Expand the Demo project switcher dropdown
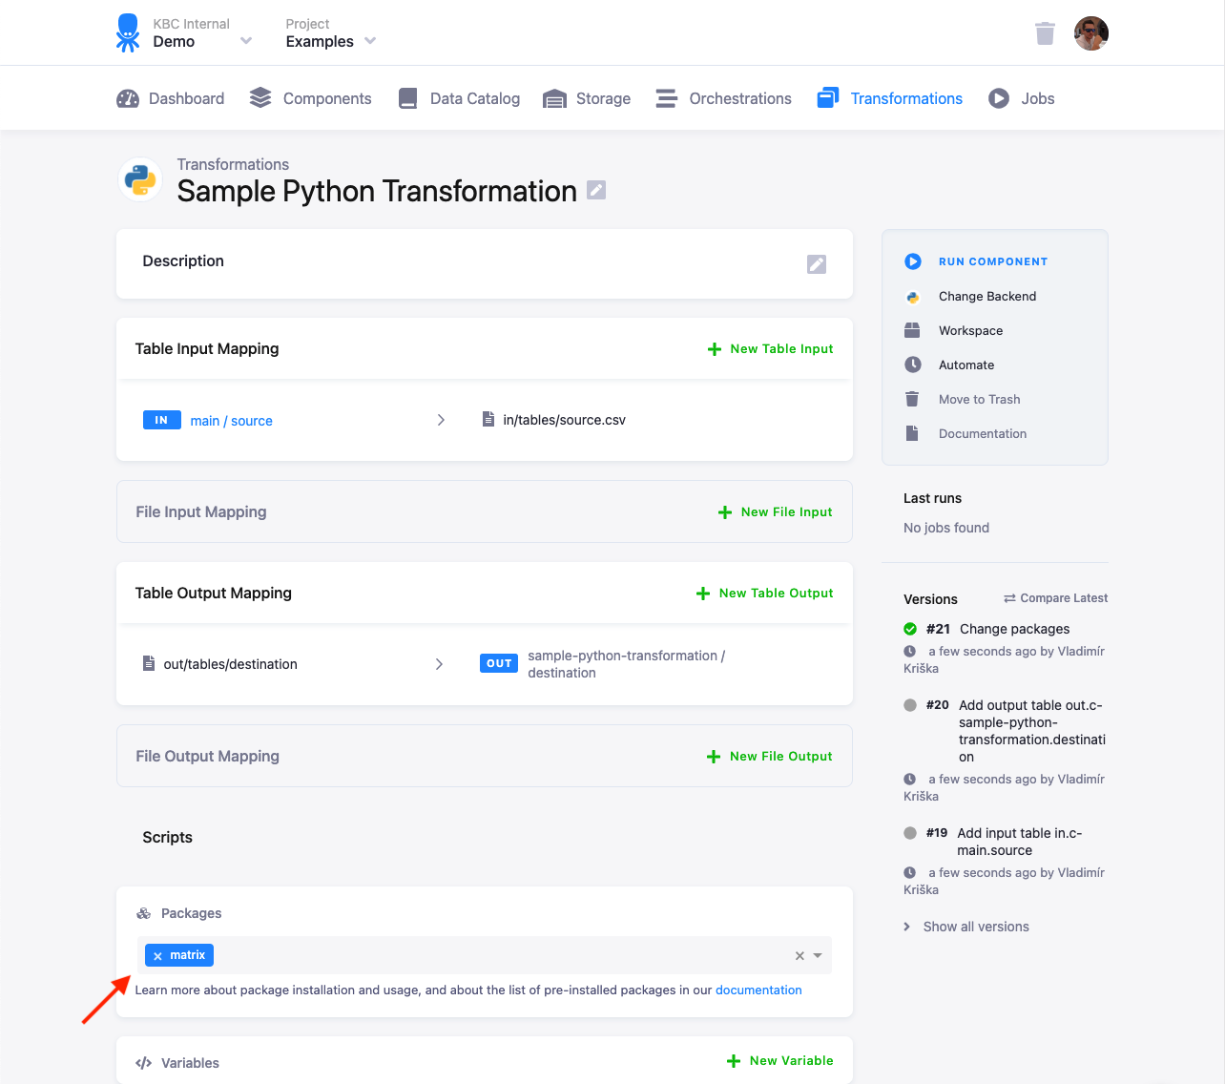Image resolution: width=1225 pixels, height=1084 pixels. [246, 41]
